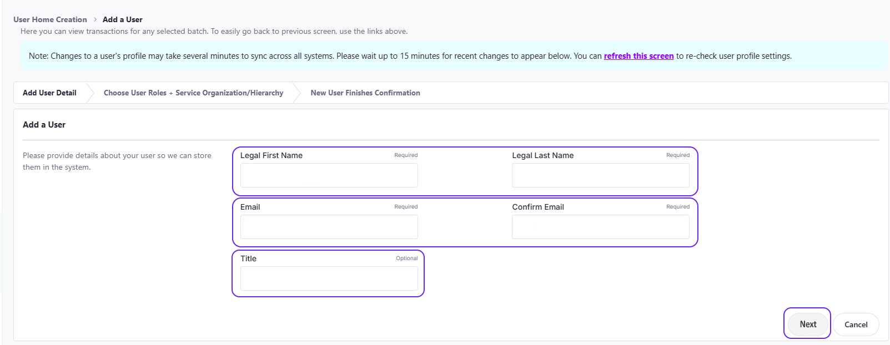Focus the Legal First Name text box
The height and width of the screenshot is (345, 890).
(329, 175)
